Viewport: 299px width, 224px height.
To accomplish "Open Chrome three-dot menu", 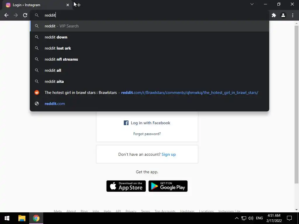I will [293, 15].
